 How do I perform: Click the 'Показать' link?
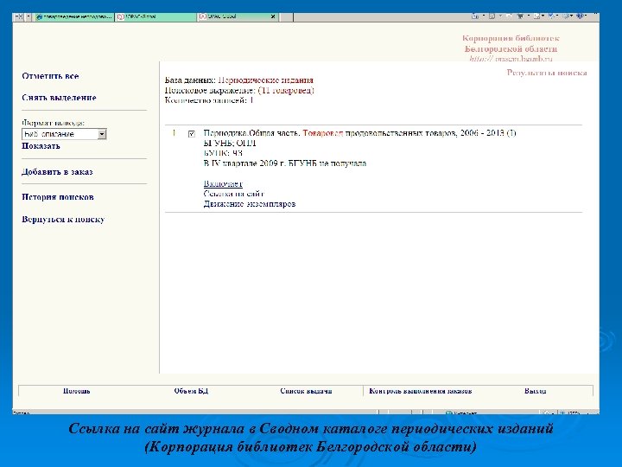pos(41,146)
